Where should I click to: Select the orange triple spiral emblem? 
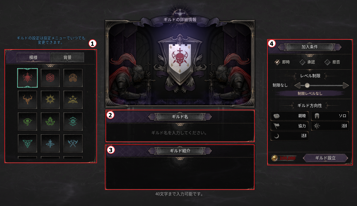click(73, 78)
